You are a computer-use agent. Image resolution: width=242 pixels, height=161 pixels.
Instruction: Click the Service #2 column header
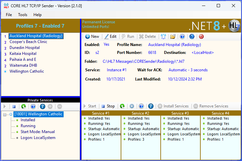[141, 113]
